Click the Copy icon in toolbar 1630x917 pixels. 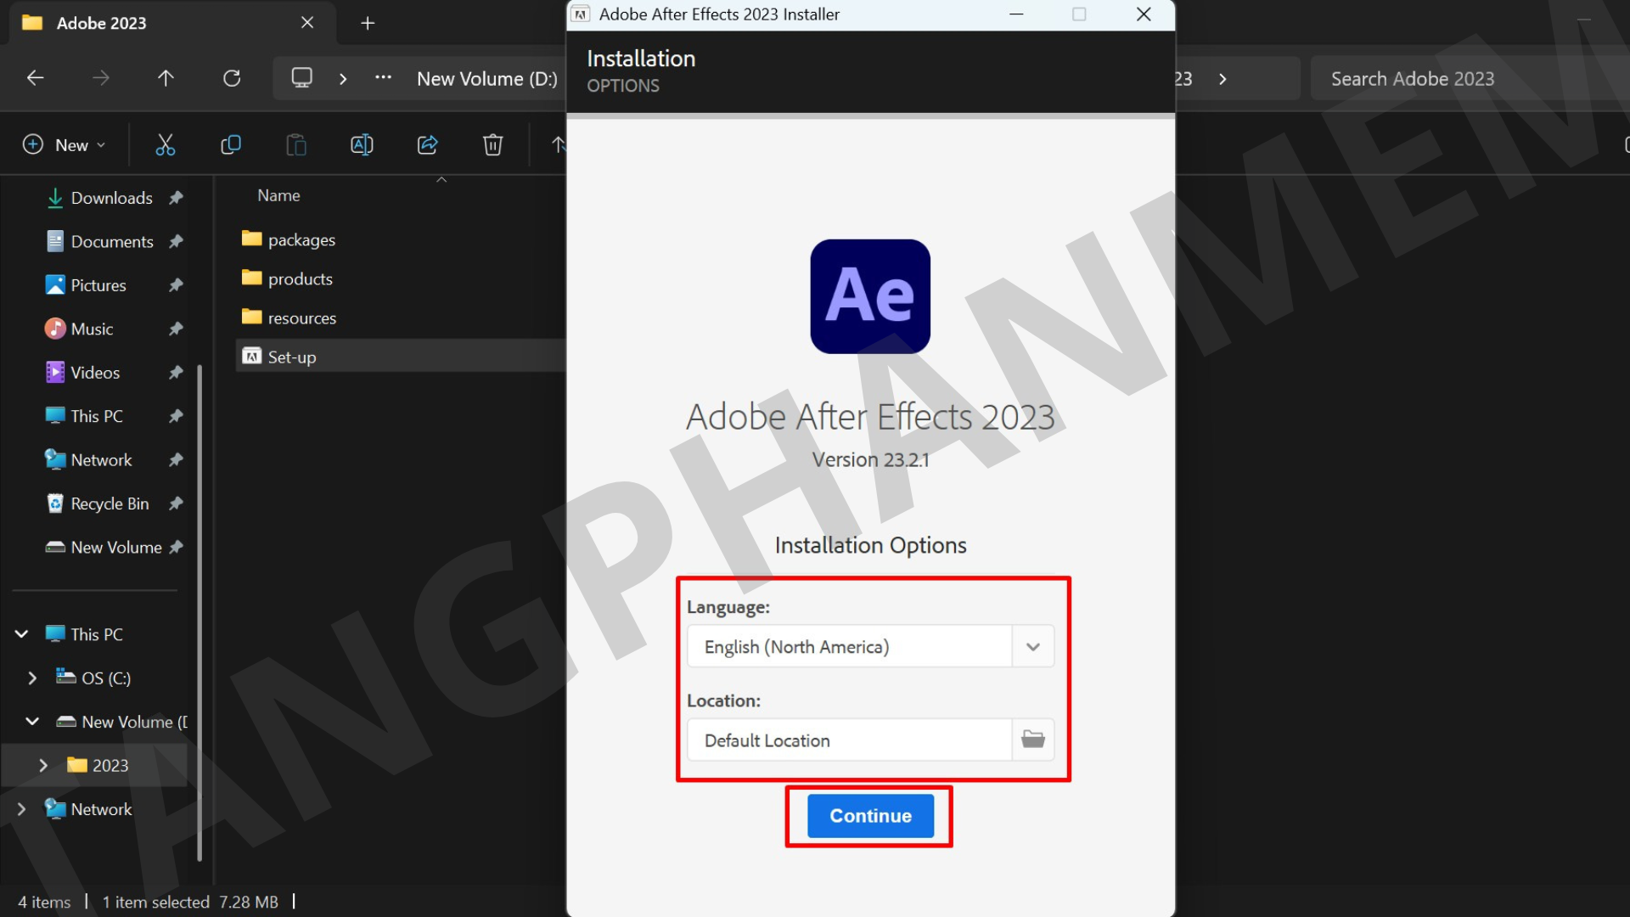pos(230,145)
